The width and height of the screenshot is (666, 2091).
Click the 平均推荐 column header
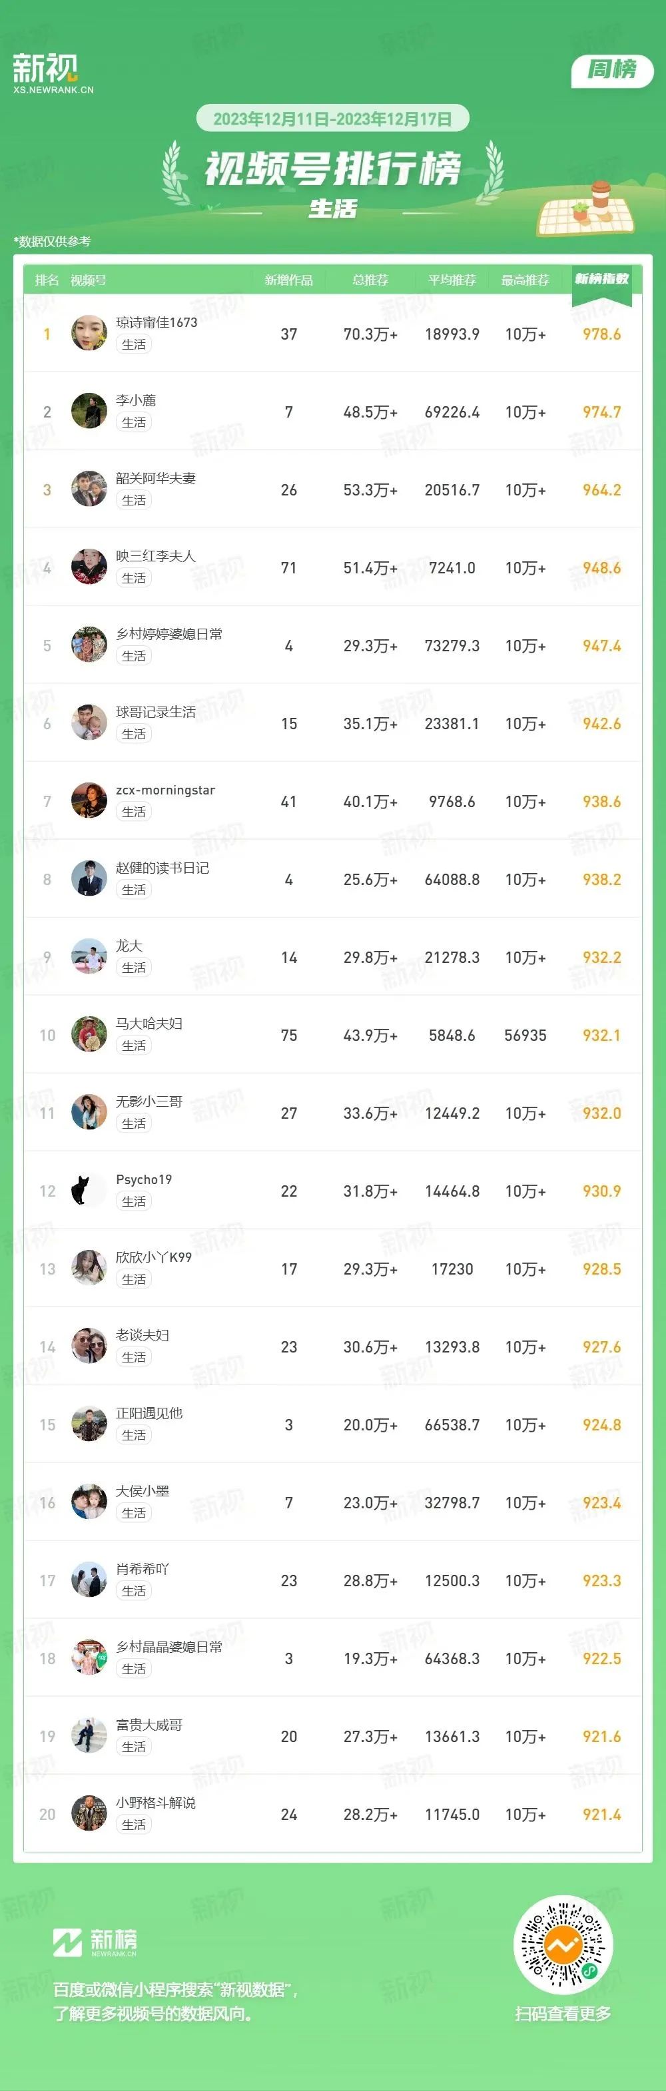452,280
